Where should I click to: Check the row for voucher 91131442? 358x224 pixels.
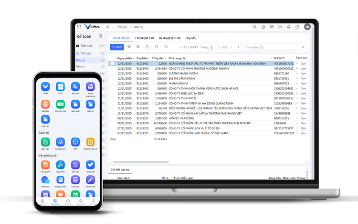[x=112, y=68]
